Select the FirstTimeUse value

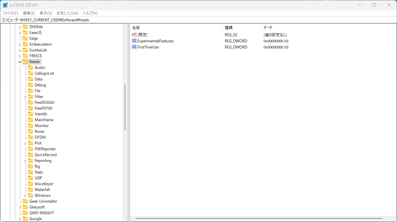148,47
